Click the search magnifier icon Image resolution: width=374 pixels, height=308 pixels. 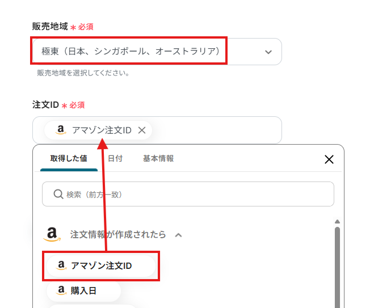click(x=58, y=194)
